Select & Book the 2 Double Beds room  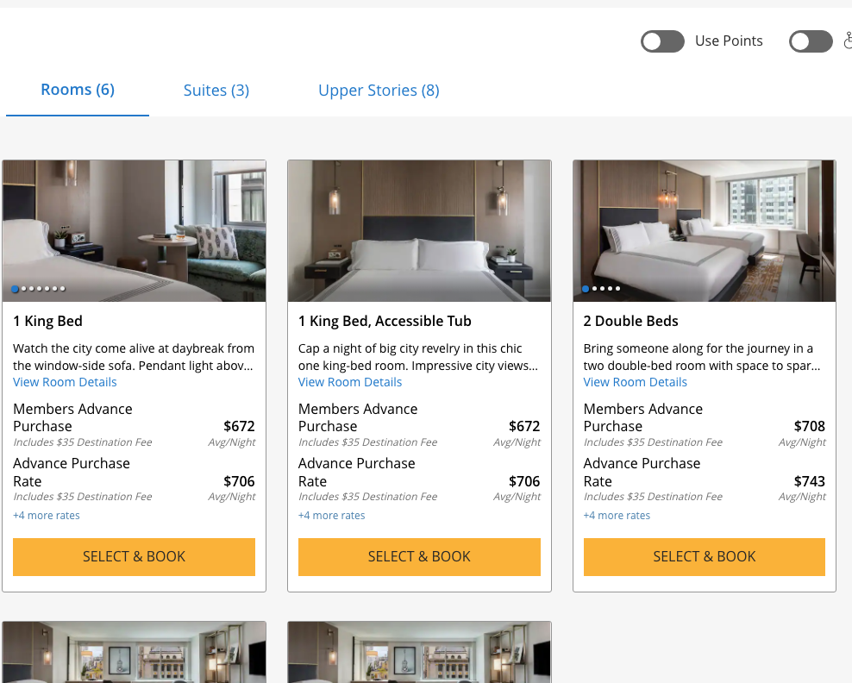click(705, 557)
